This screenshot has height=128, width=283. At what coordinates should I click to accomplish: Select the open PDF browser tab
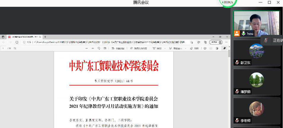[x=24, y=37]
